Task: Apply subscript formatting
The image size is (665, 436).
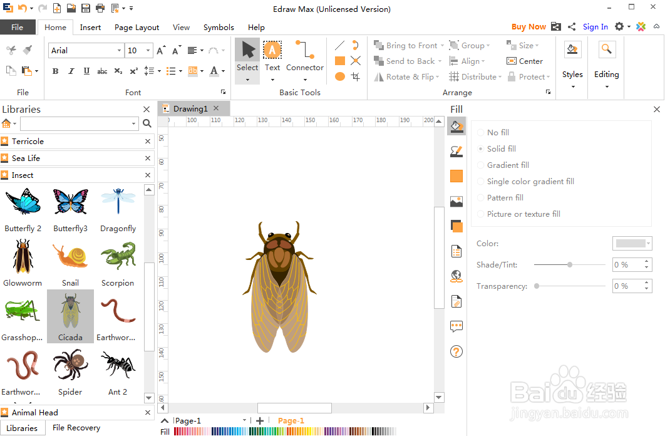Action: 118,71
